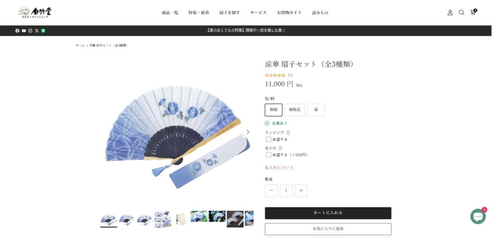
Task: Add item with カートに入れる button
Action: (x=328, y=213)
